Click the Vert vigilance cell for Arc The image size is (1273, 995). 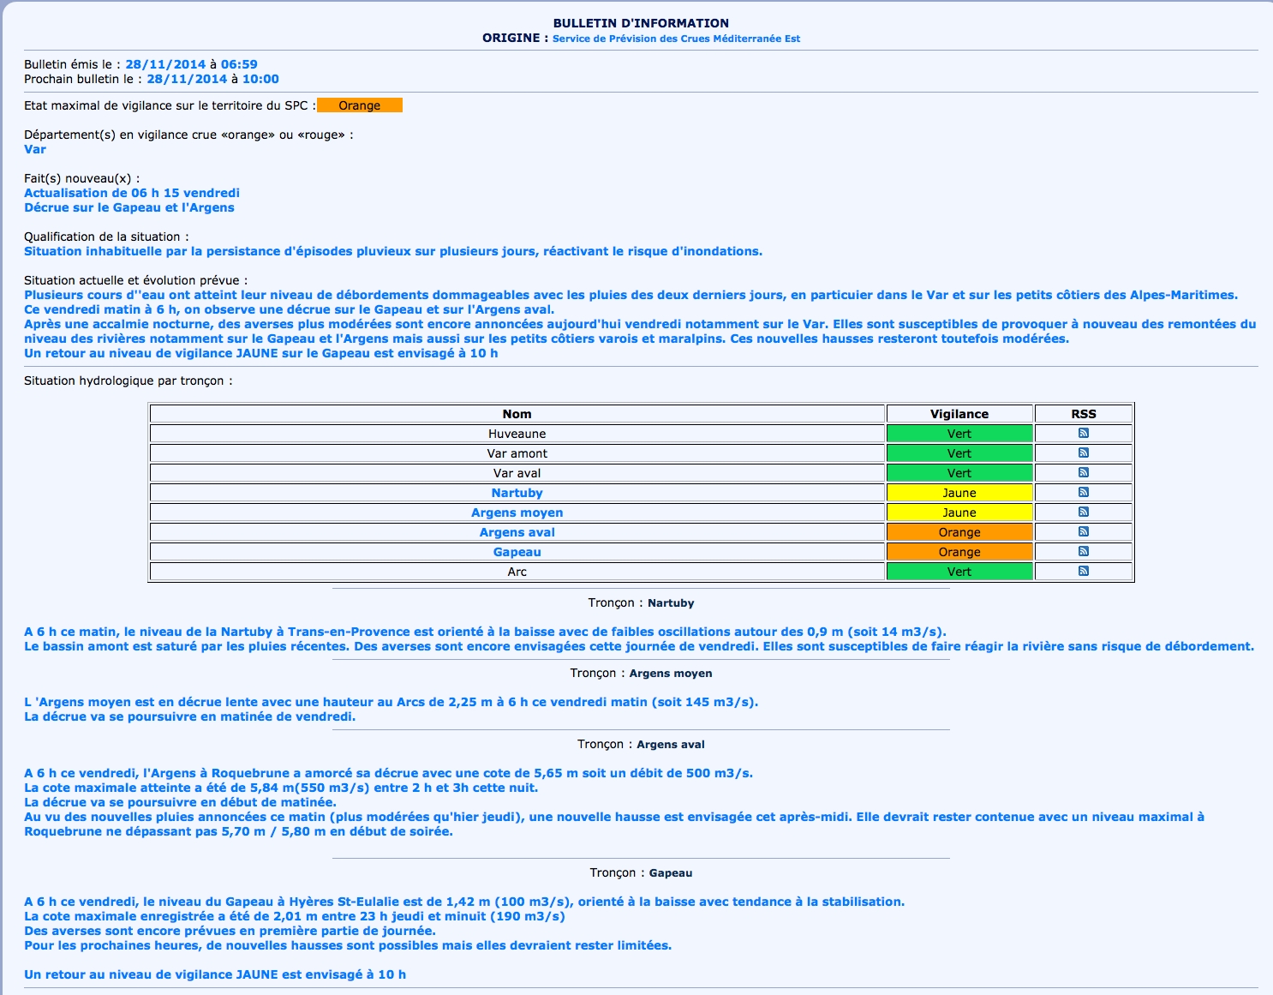(959, 572)
